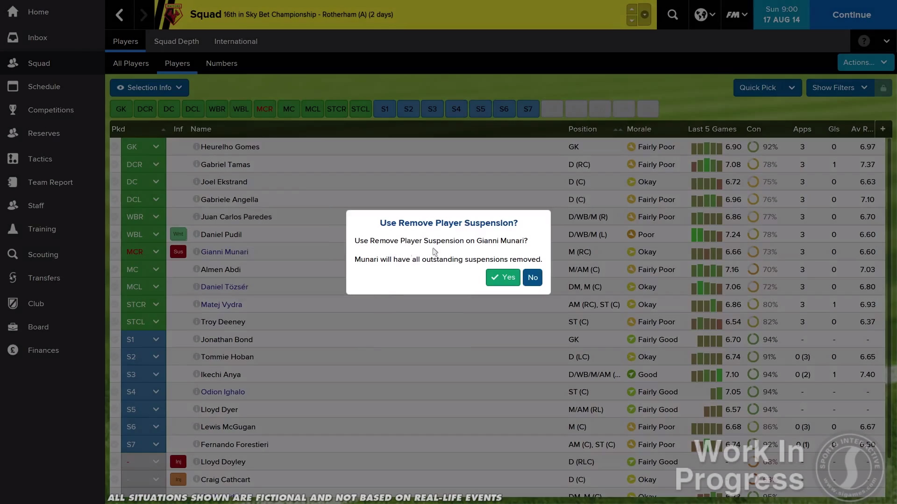The image size is (897, 504).
Task: Select the Numbers sub-tab
Action: [221, 63]
